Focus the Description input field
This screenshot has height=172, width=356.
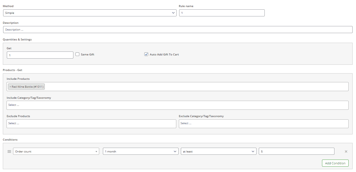tap(178, 29)
